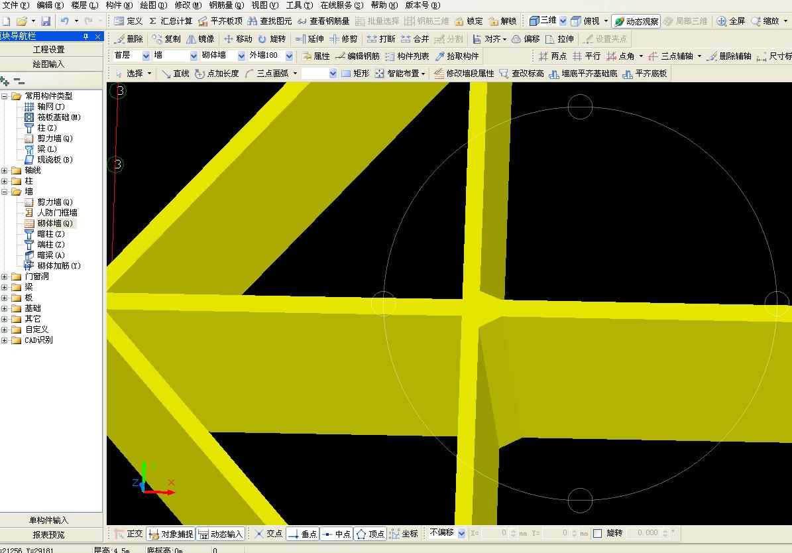This screenshot has width=792, height=553.
Task: Toggle 对象捕捉 (object snap)
Action: tap(171, 534)
